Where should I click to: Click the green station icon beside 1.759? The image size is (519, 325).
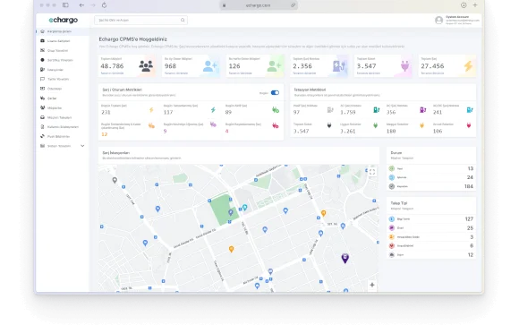click(377, 109)
